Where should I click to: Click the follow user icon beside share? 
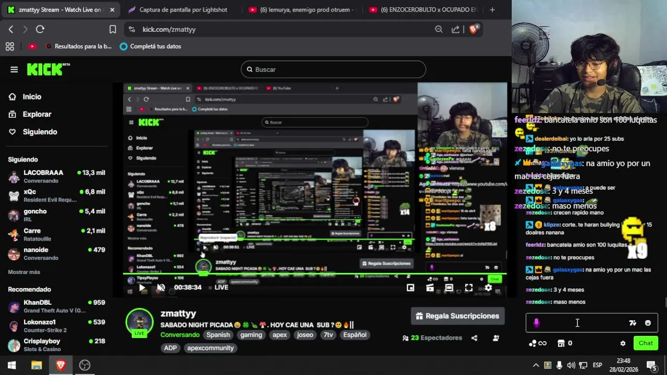496,338
